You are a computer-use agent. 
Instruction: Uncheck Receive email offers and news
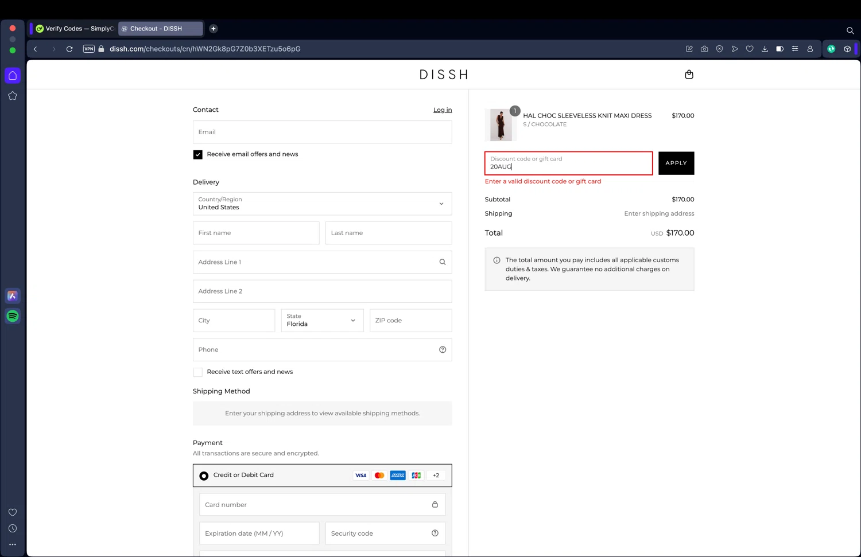pos(198,155)
